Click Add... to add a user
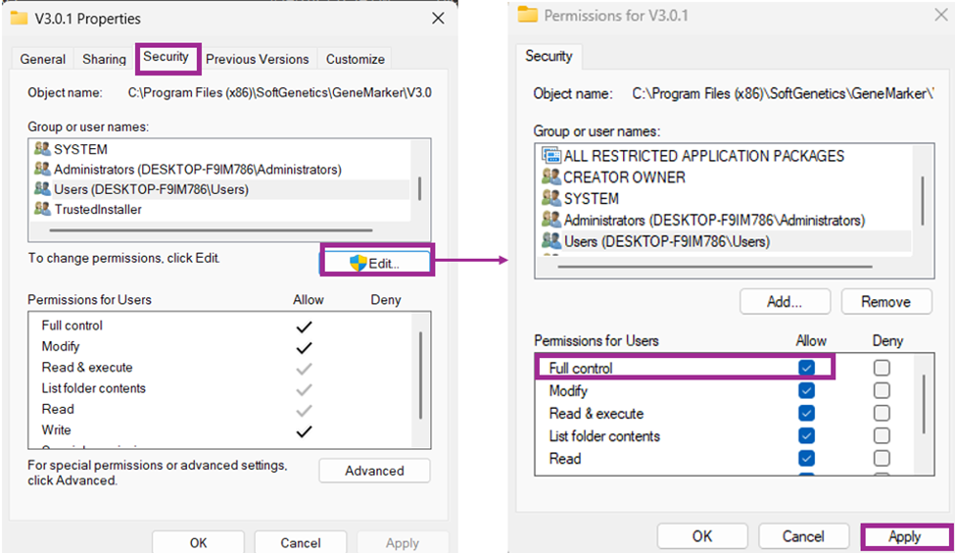 (x=785, y=302)
